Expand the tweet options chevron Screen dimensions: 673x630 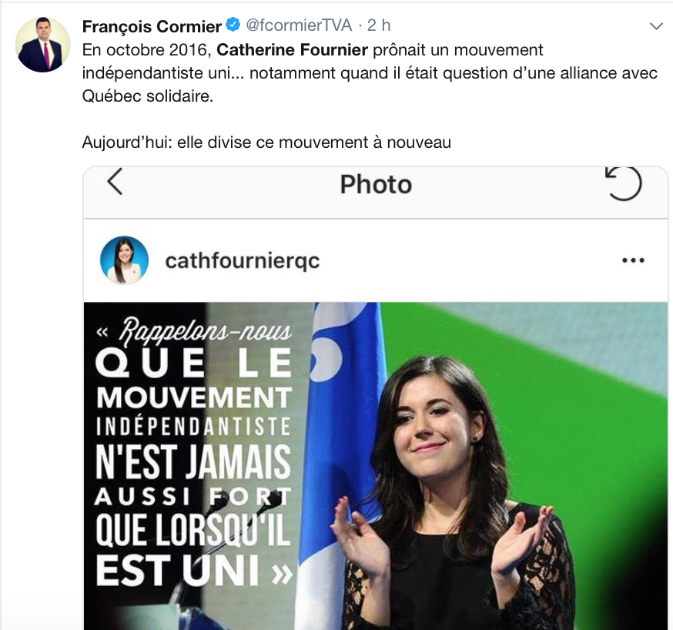[x=656, y=26]
